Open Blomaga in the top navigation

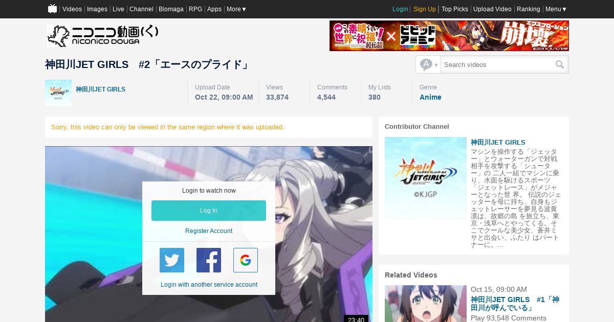171,9
